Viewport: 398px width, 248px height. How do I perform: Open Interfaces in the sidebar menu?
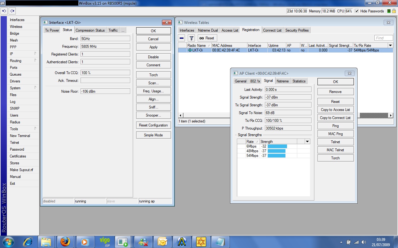(x=17, y=20)
